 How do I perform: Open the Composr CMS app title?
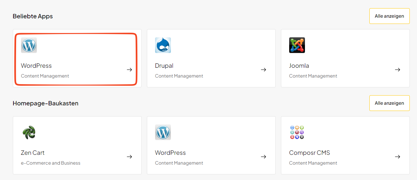click(310, 153)
